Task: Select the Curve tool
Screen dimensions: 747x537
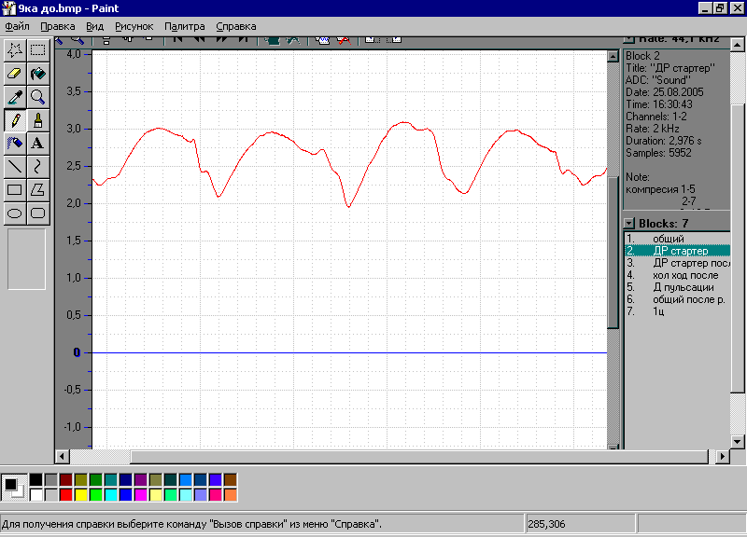Action: (38, 167)
